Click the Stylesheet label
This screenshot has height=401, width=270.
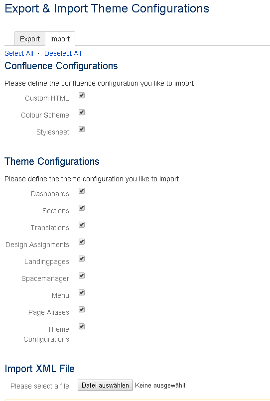(53, 132)
